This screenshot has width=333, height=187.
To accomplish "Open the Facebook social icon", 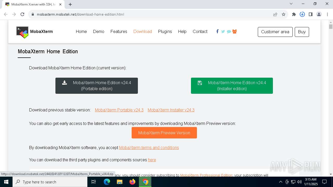I will click(x=217, y=31).
